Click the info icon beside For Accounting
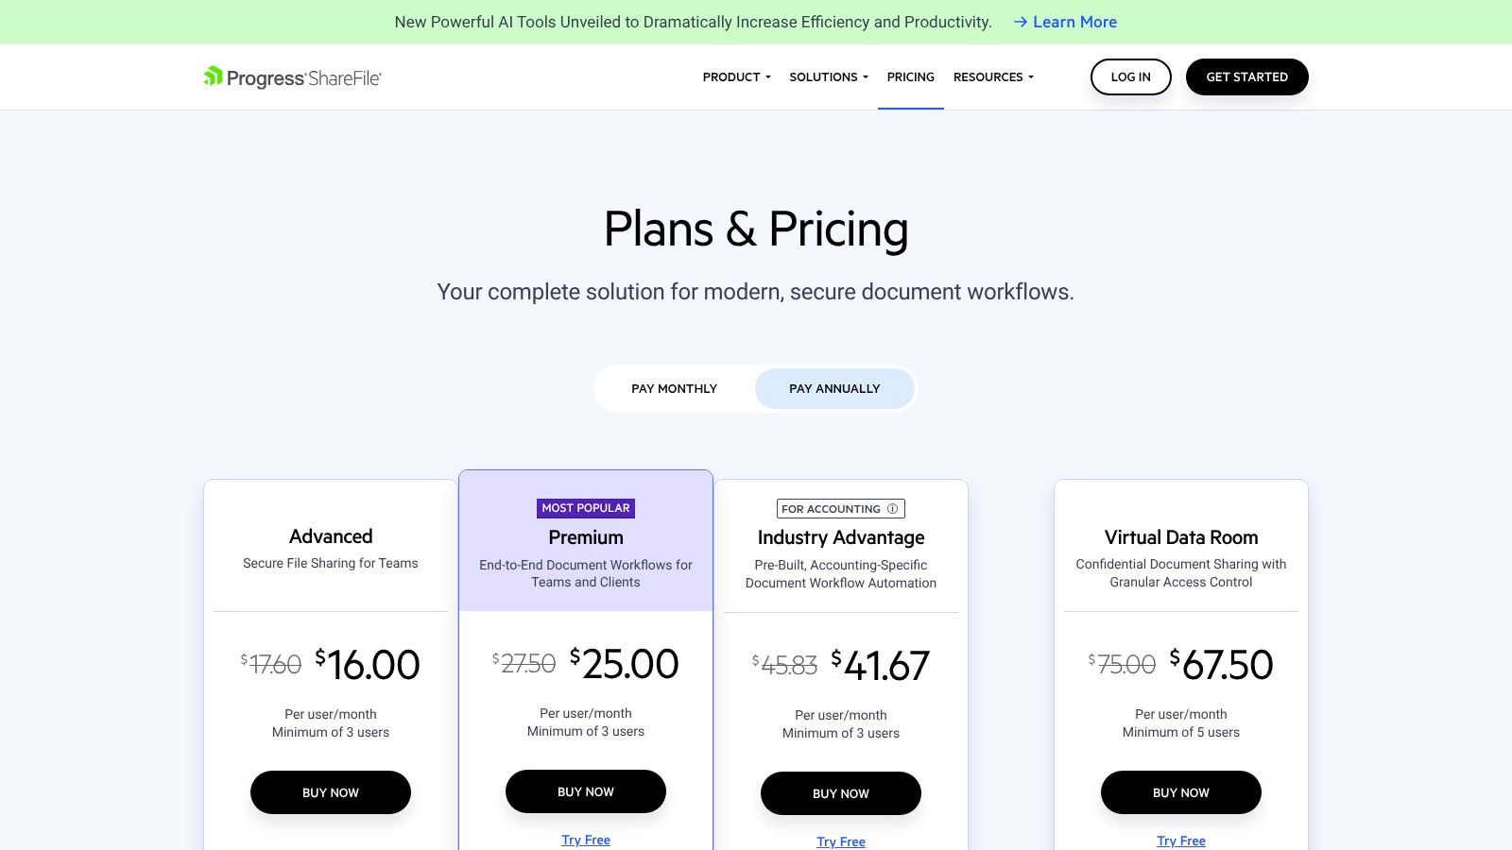Image resolution: width=1512 pixels, height=850 pixels. pyautogui.click(x=892, y=509)
